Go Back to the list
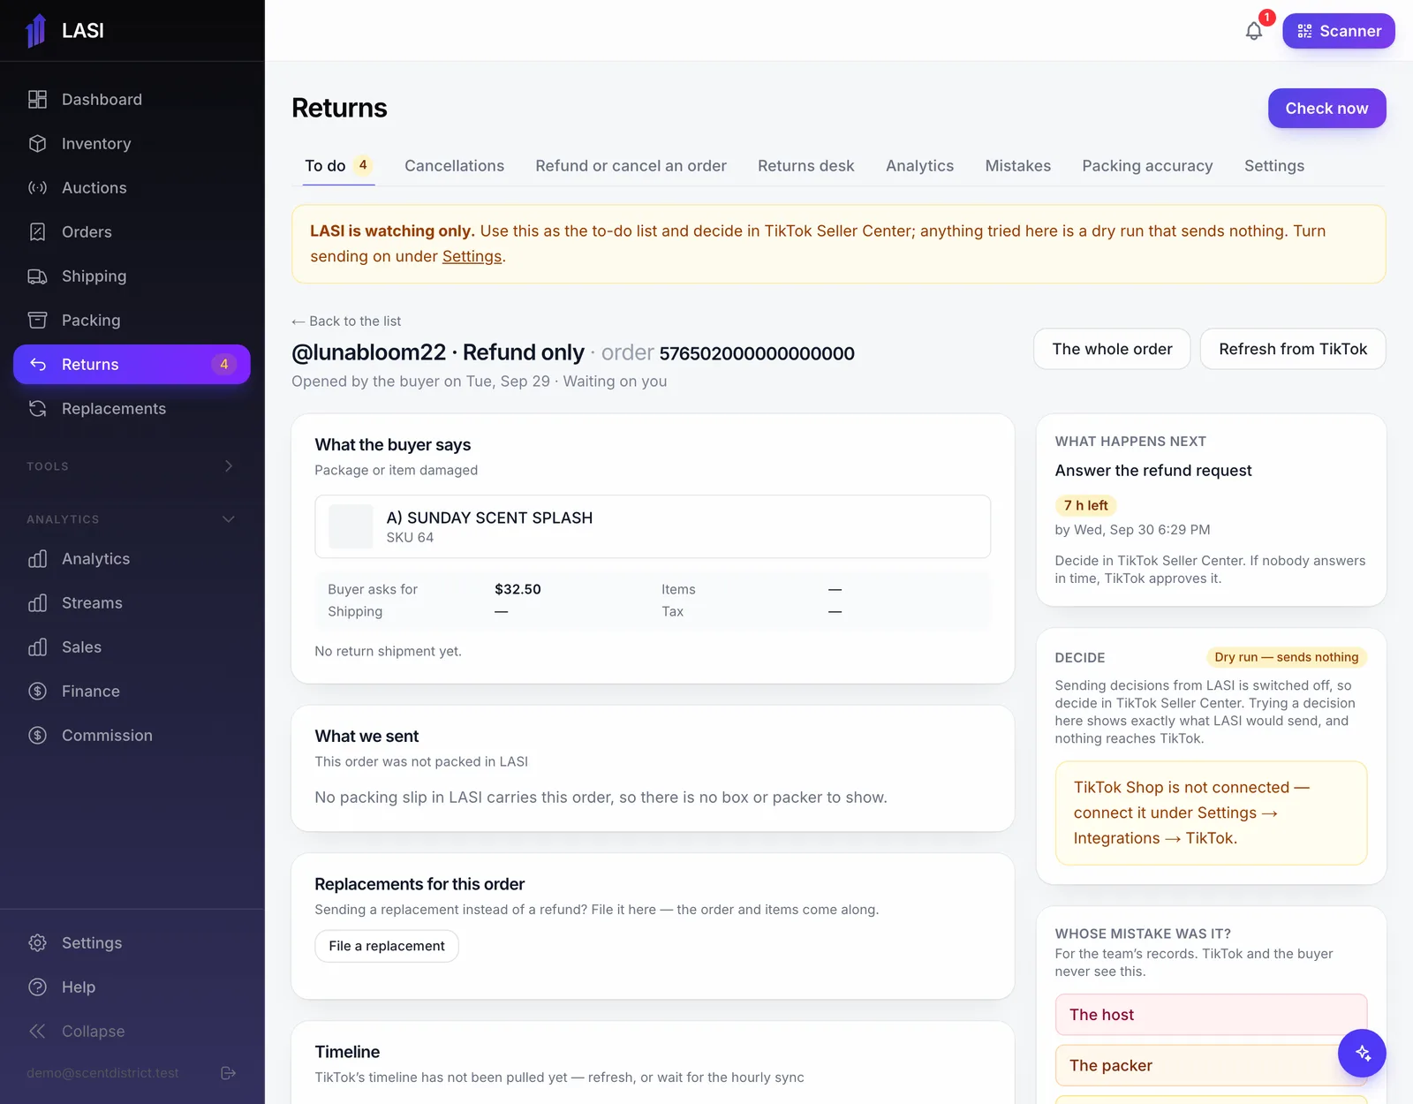Screen dimensions: 1413x1104 [346, 321]
